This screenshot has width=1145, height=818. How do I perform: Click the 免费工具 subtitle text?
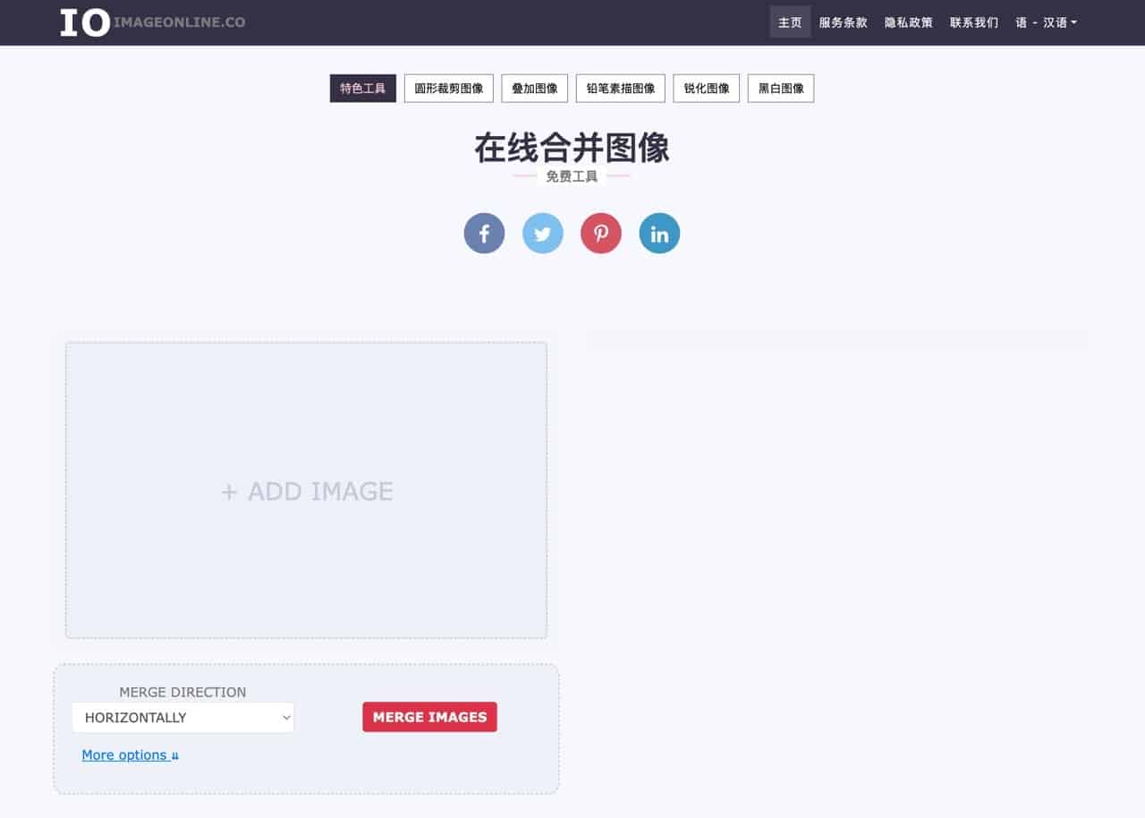click(572, 176)
